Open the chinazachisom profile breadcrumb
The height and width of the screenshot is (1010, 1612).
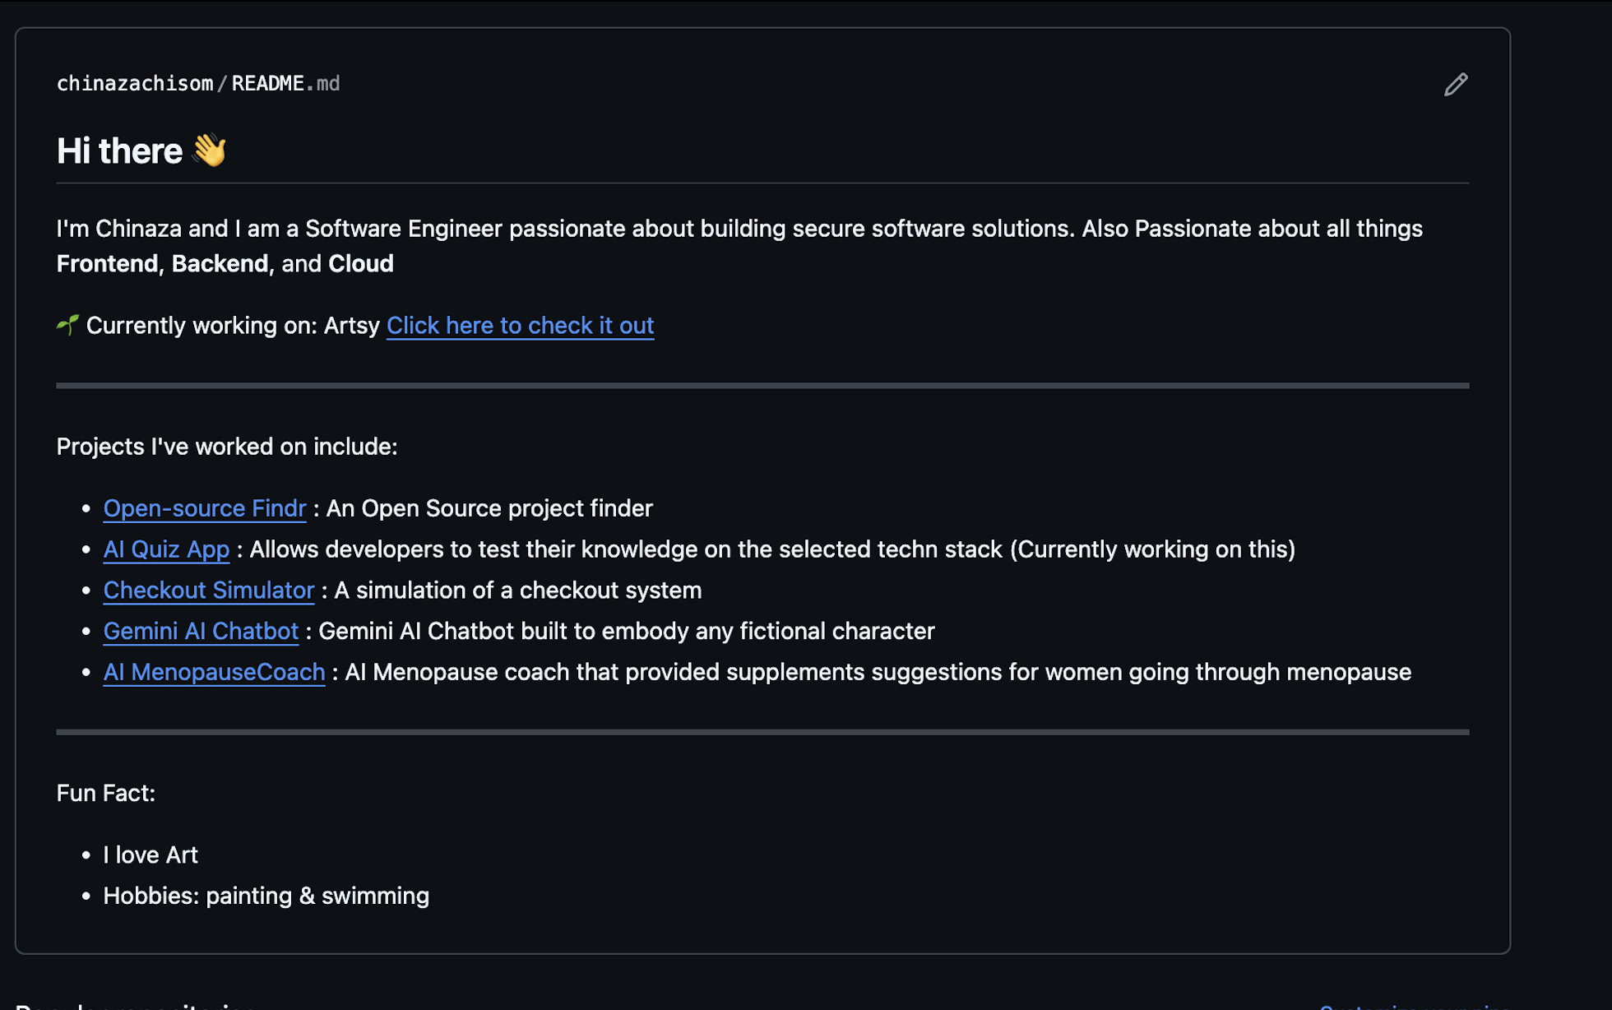coord(134,83)
